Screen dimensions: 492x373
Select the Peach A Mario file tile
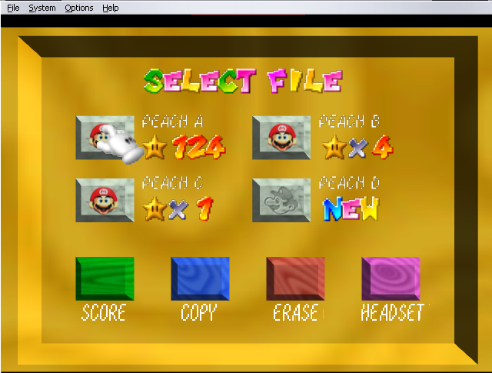tap(105, 138)
